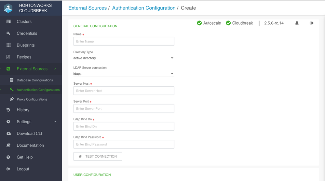This screenshot has width=325, height=181.
Task: Click the Recipes file icon
Action: (9, 57)
